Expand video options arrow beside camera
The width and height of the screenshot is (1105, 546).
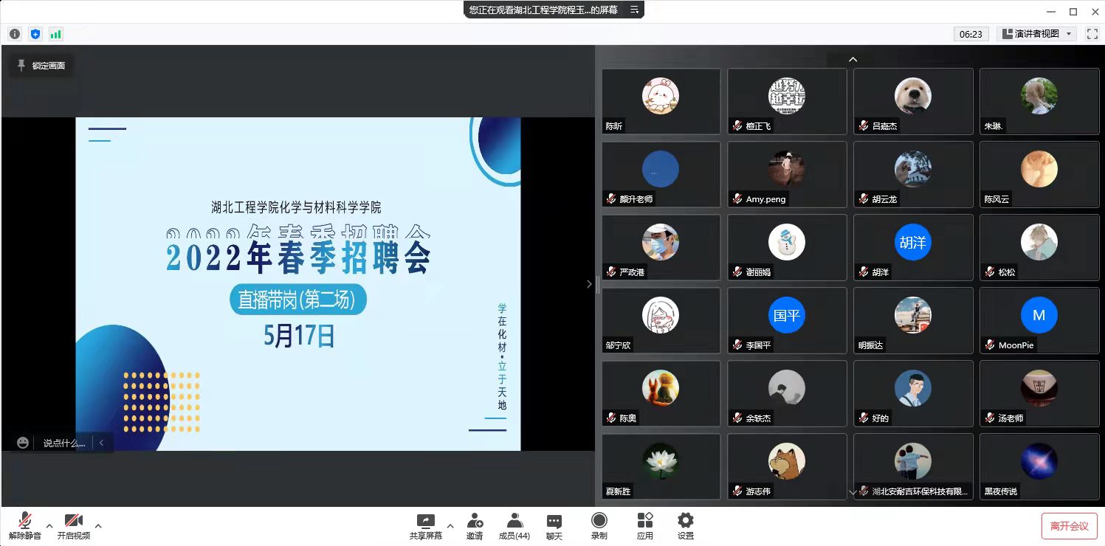click(x=98, y=526)
